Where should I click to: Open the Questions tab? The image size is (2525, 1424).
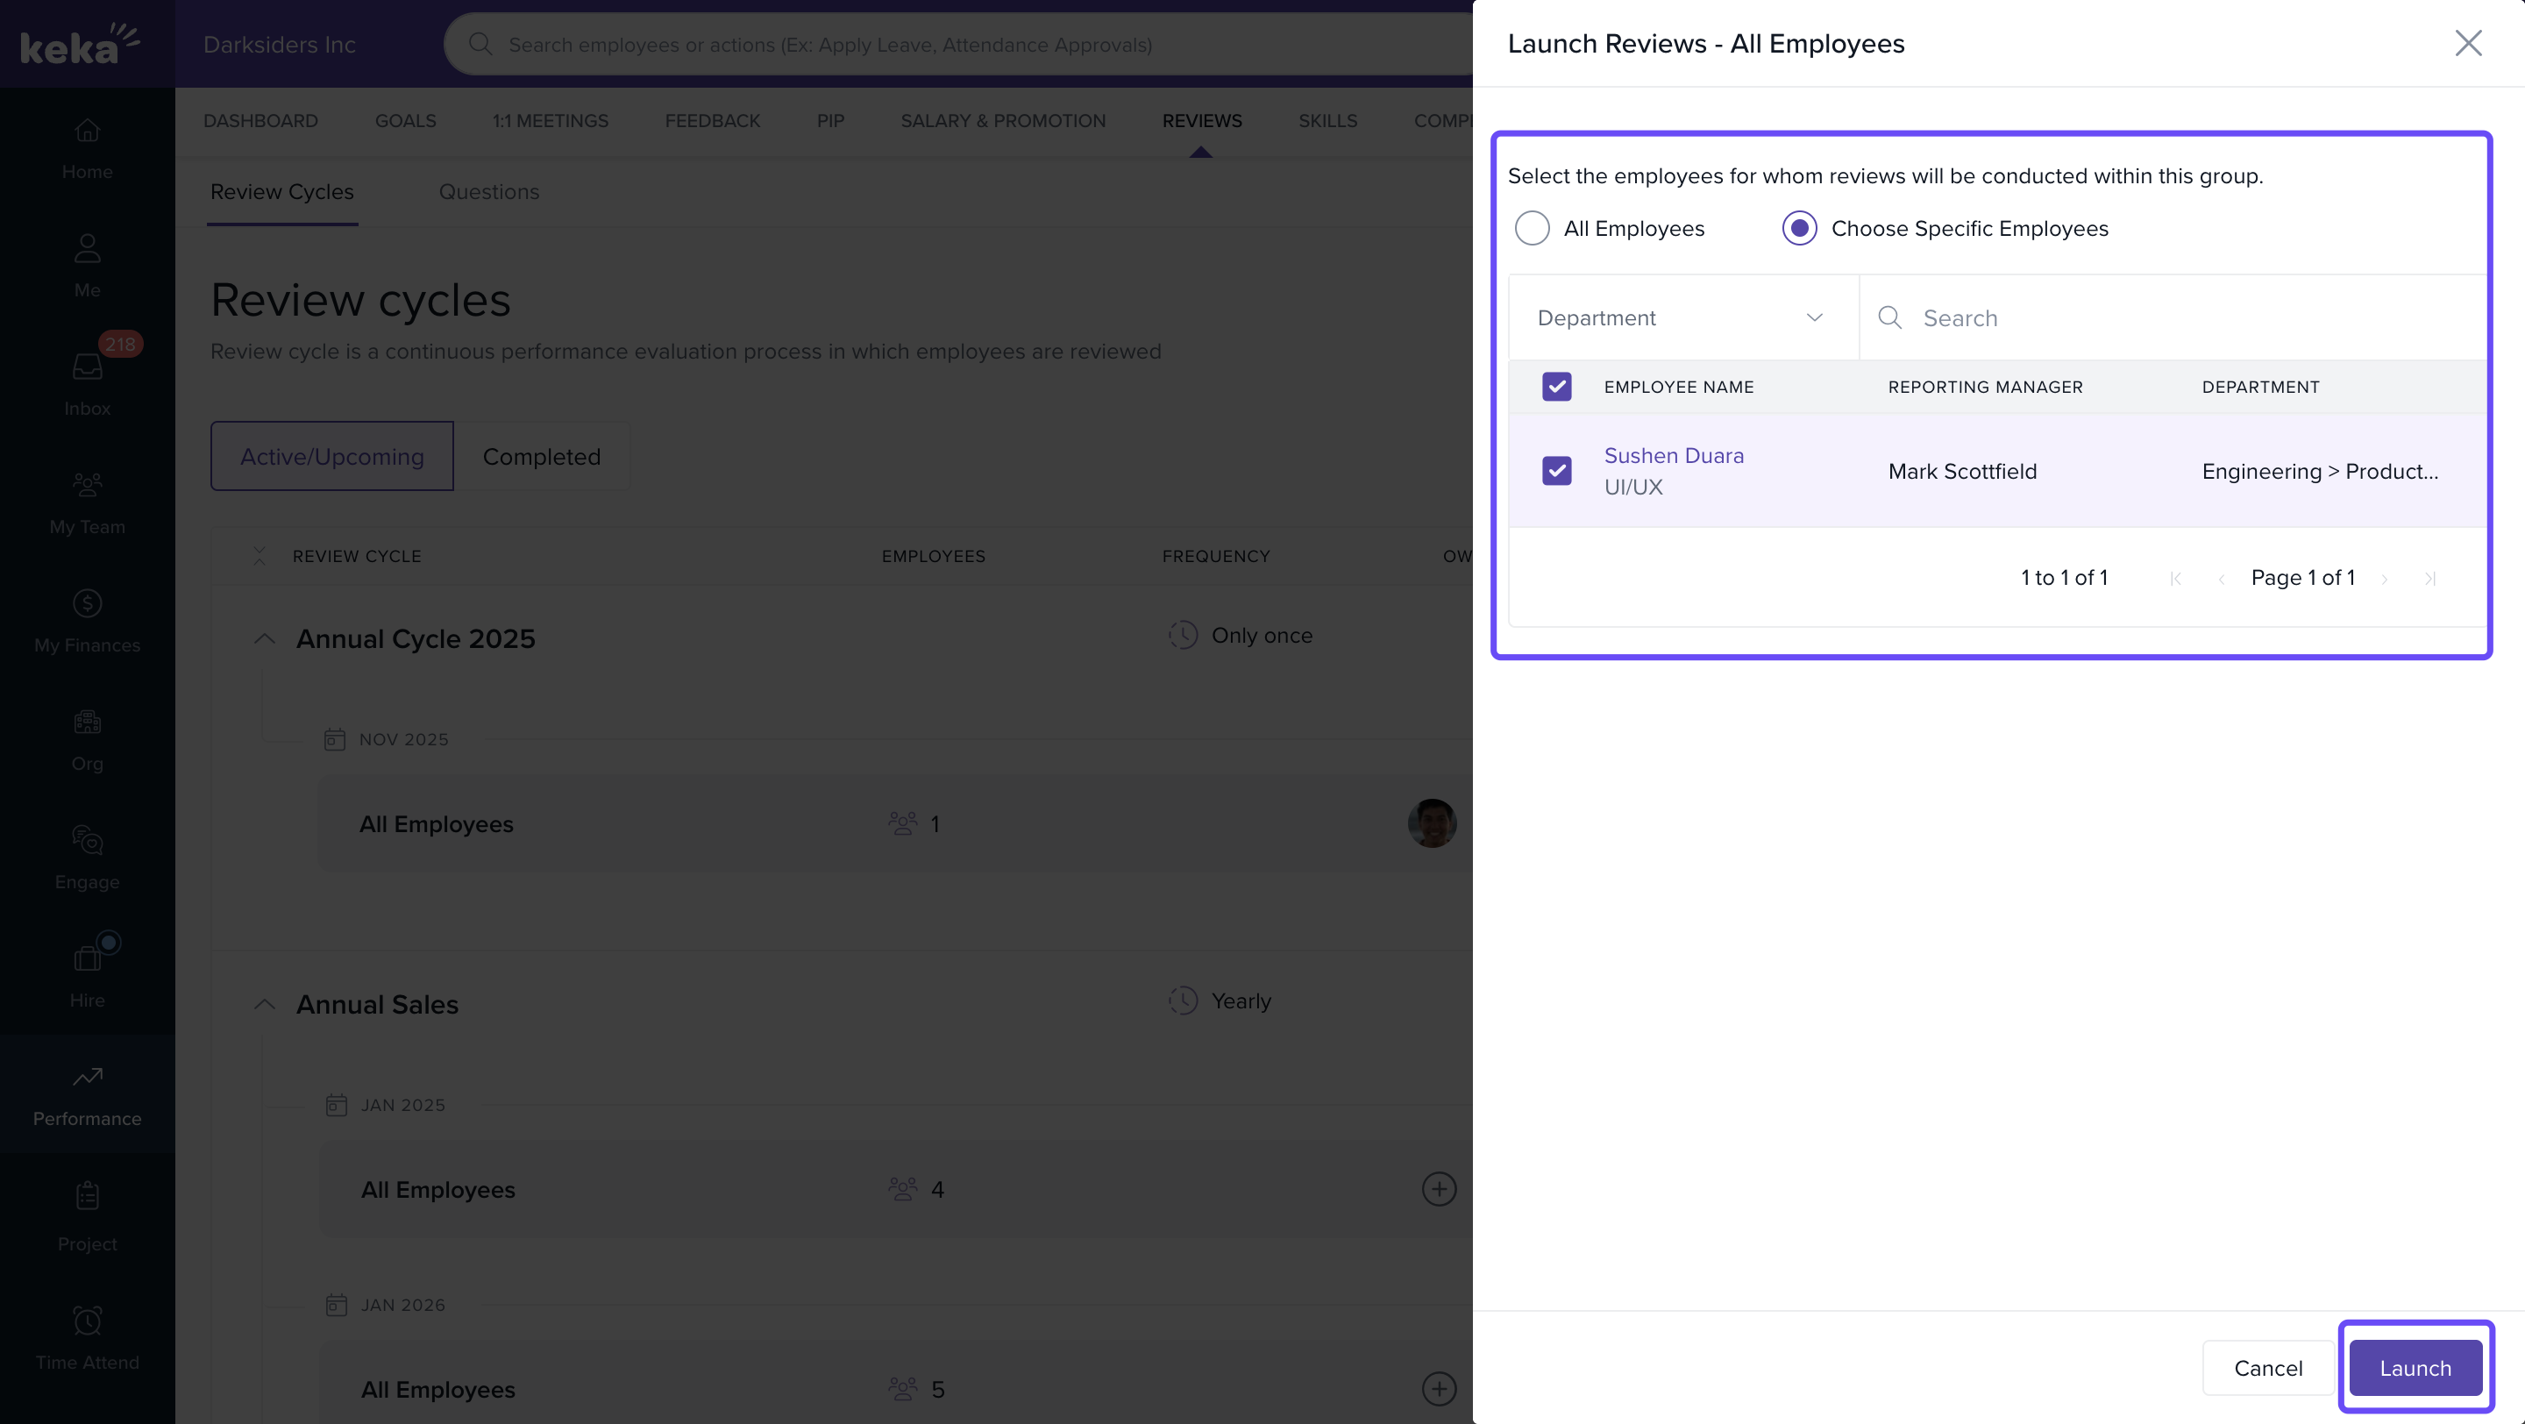pyautogui.click(x=488, y=192)
